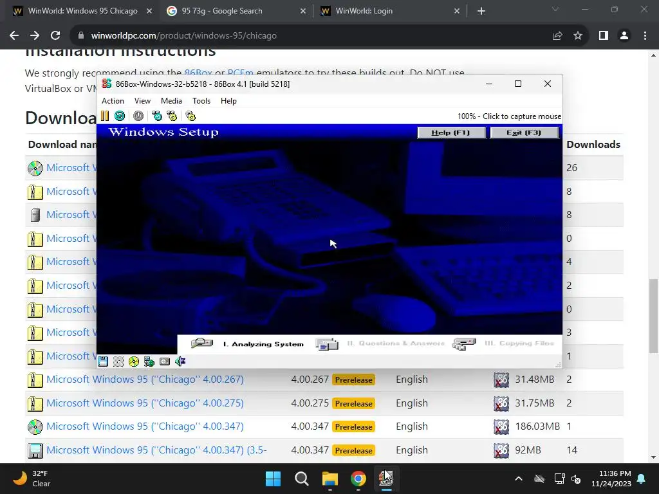The image size is (659, 494).
Task: Open the Media menu in 86Box
Action: point(171,101)
